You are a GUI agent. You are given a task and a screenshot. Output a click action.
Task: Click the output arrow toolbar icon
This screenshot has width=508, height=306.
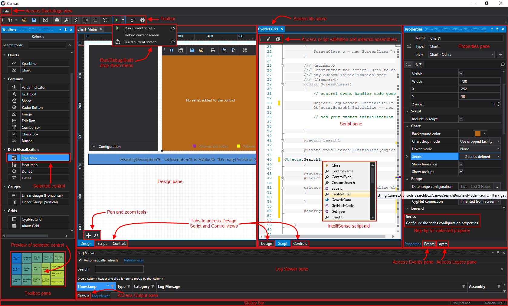pyautogui.click(x=86, y=20)
